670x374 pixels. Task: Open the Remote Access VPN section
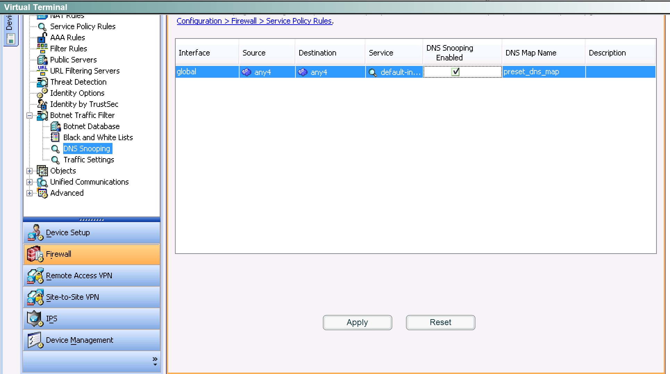(x=92, y=275)
